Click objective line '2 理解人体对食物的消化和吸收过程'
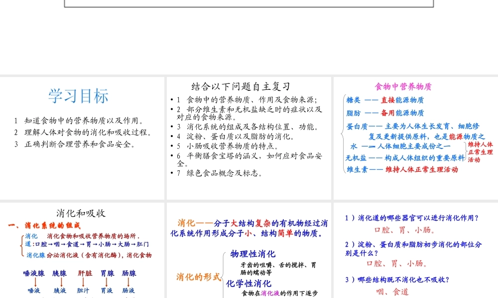Viewport: 498px width, 298px height. point(83,133)
